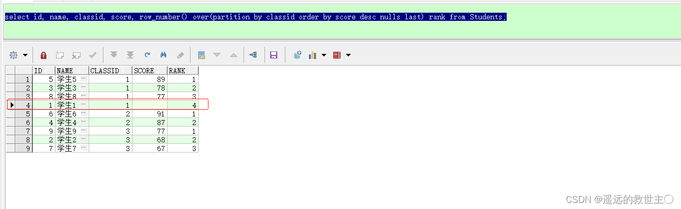Click the purple save floppy disk icon
The width and height of the screenshot is (681, 209).
(274, 55)
